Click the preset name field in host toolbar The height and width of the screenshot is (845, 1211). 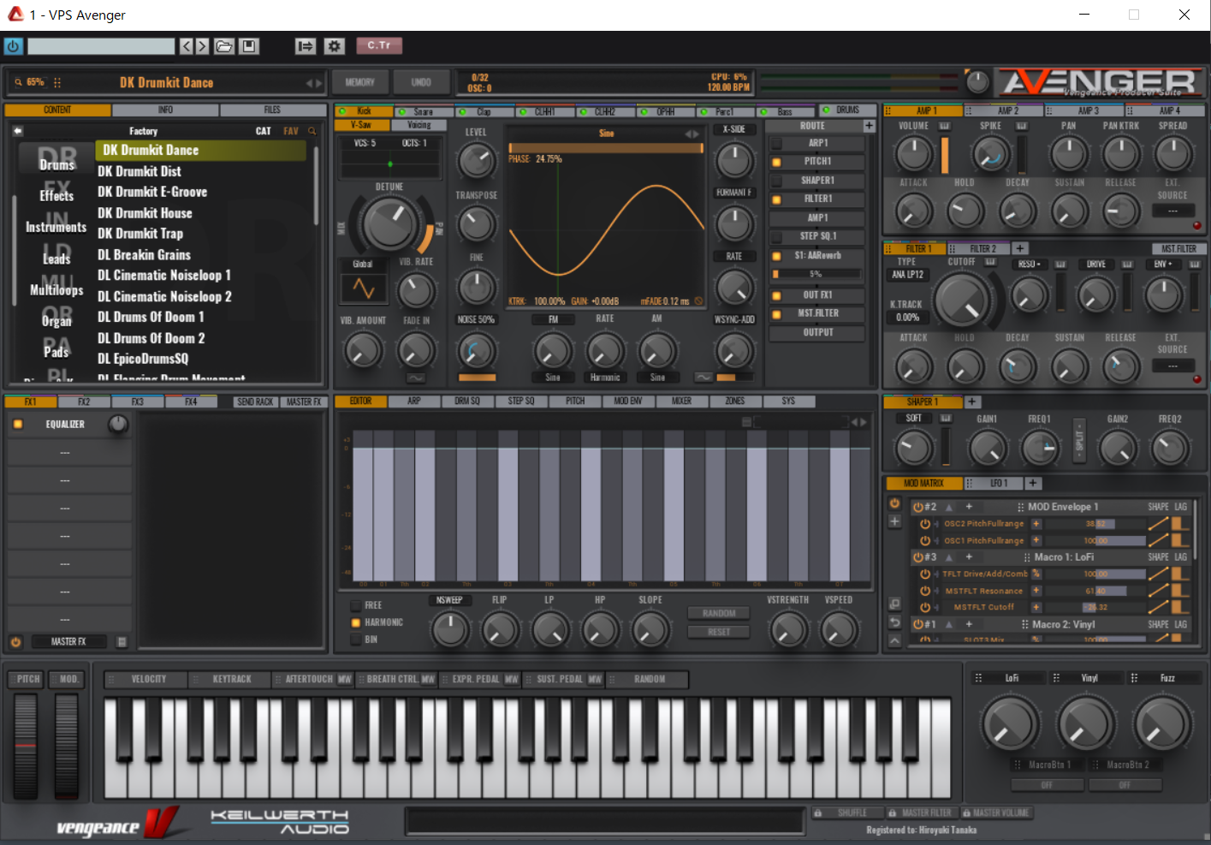coord(101,46)
